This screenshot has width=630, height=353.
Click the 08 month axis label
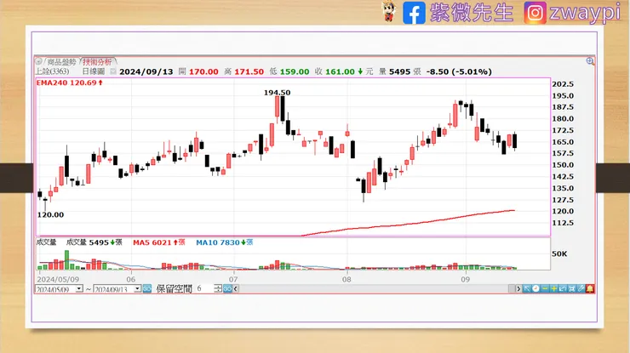click(346, 279)
